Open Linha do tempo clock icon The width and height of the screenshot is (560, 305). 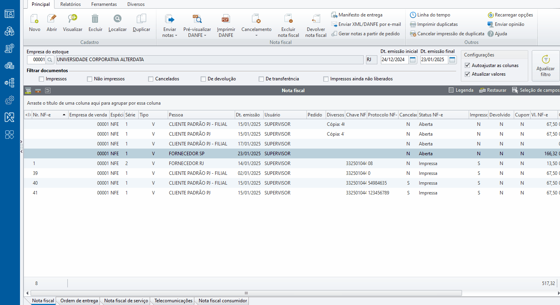(x=413, y=15)
